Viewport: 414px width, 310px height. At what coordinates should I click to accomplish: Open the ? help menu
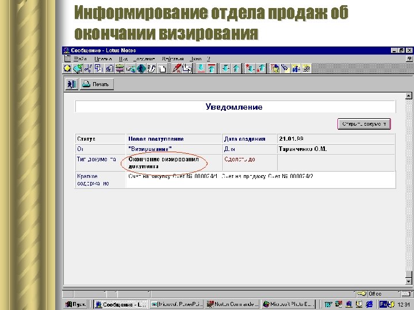(x=209, y=59)
